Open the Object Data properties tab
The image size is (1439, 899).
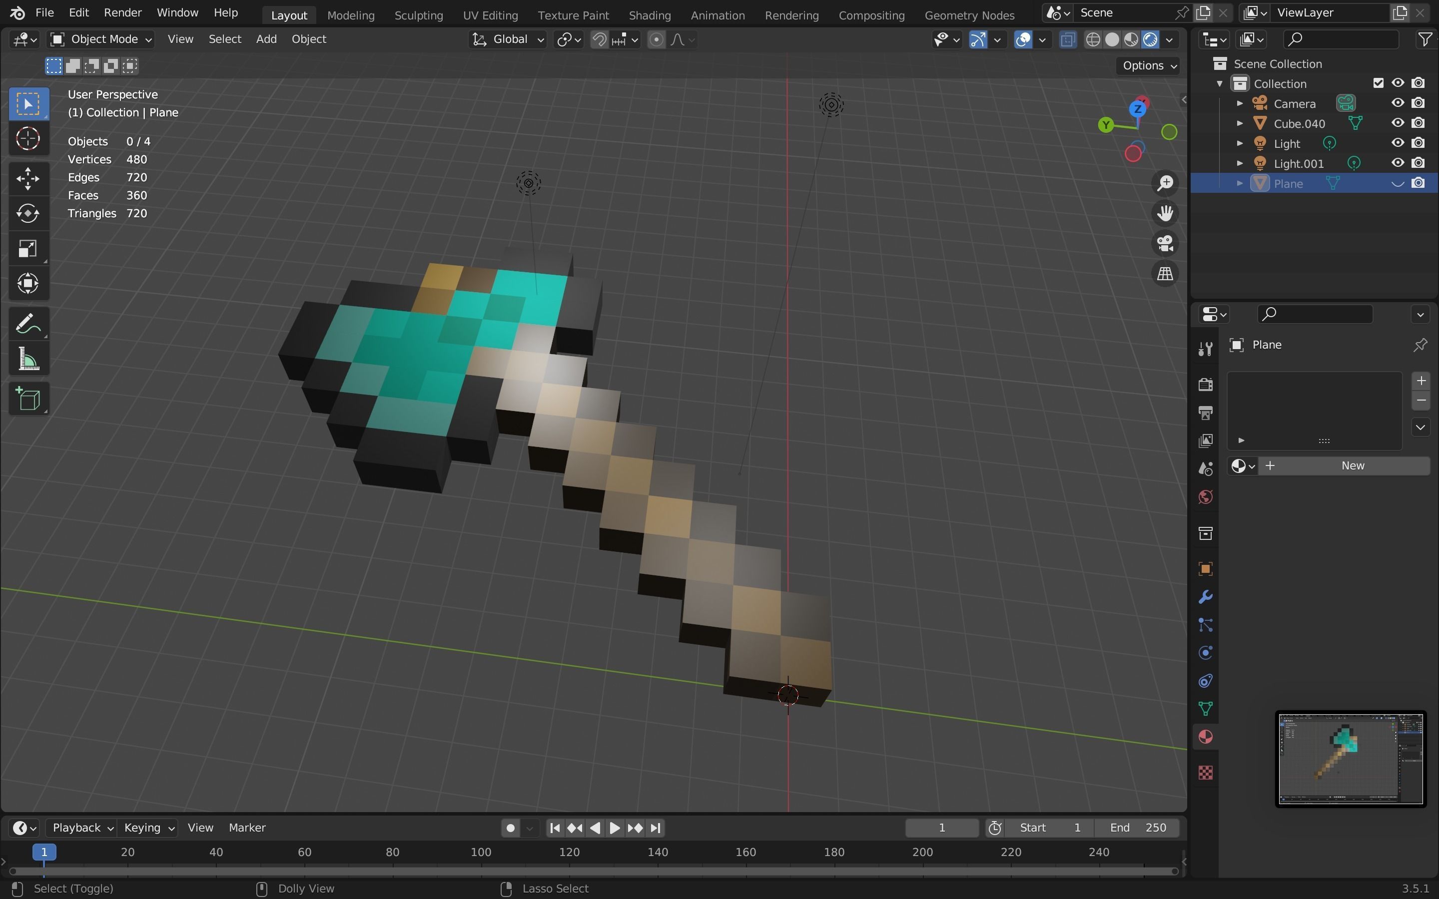[x=1205, y=709]
